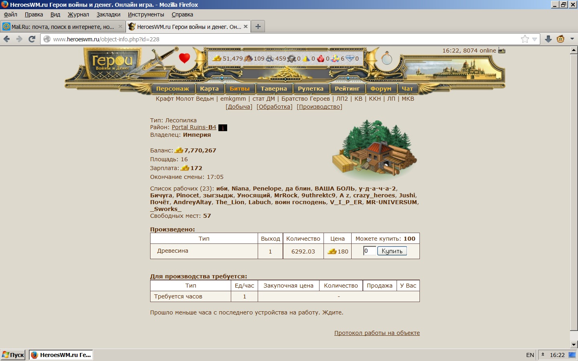This screenshot has height=361, width=578.
Task: Click the Братство Героев link
Action: [x=305, y=99]
